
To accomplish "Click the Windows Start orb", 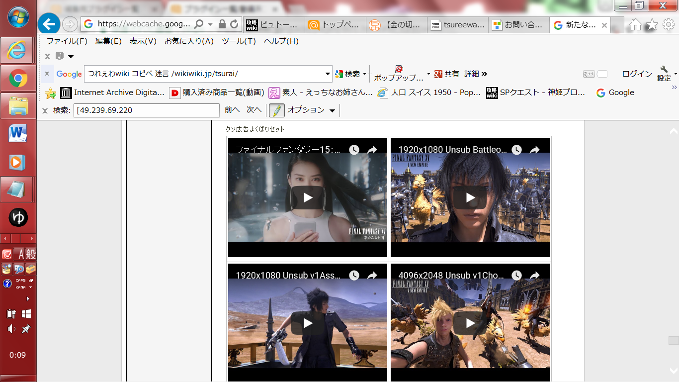I will (18, 17).
